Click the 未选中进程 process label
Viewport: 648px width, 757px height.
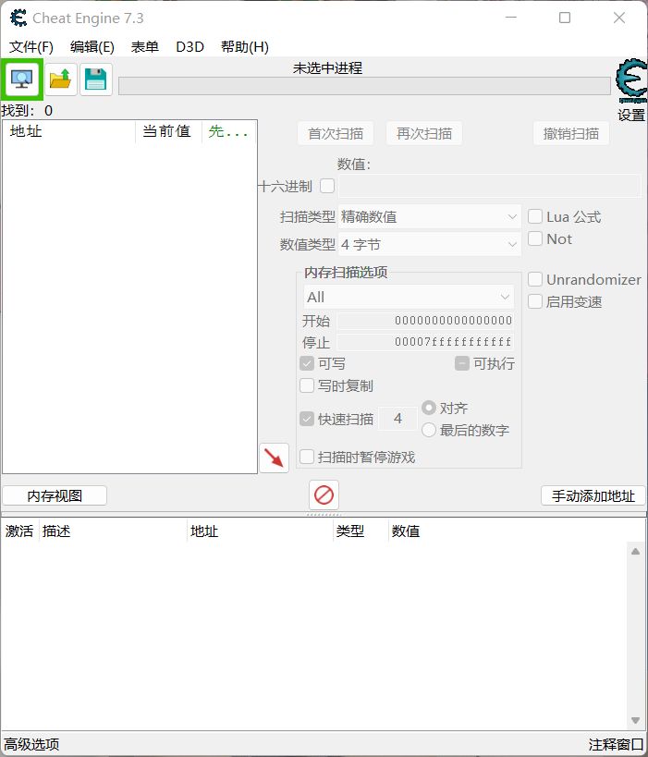pyautogui.click(x=327, y=68)
